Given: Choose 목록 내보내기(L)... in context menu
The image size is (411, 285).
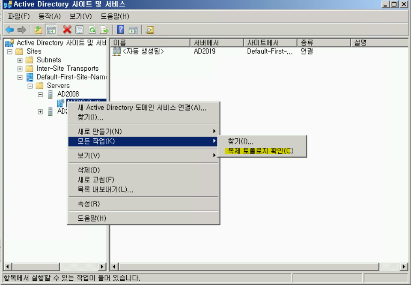Looking at the screenshot, I should tap(143, 189).
